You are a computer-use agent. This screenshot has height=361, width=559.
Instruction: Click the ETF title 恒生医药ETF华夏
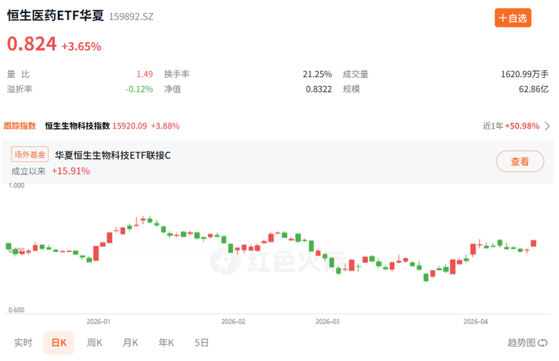tap(56, 15)
